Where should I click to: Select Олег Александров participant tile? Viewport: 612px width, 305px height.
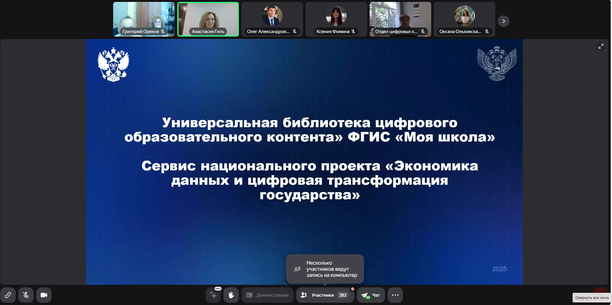[272, 19]
